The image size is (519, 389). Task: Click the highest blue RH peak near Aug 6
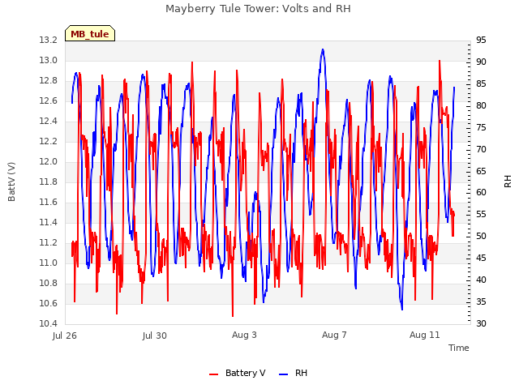[x=323, y=49]
